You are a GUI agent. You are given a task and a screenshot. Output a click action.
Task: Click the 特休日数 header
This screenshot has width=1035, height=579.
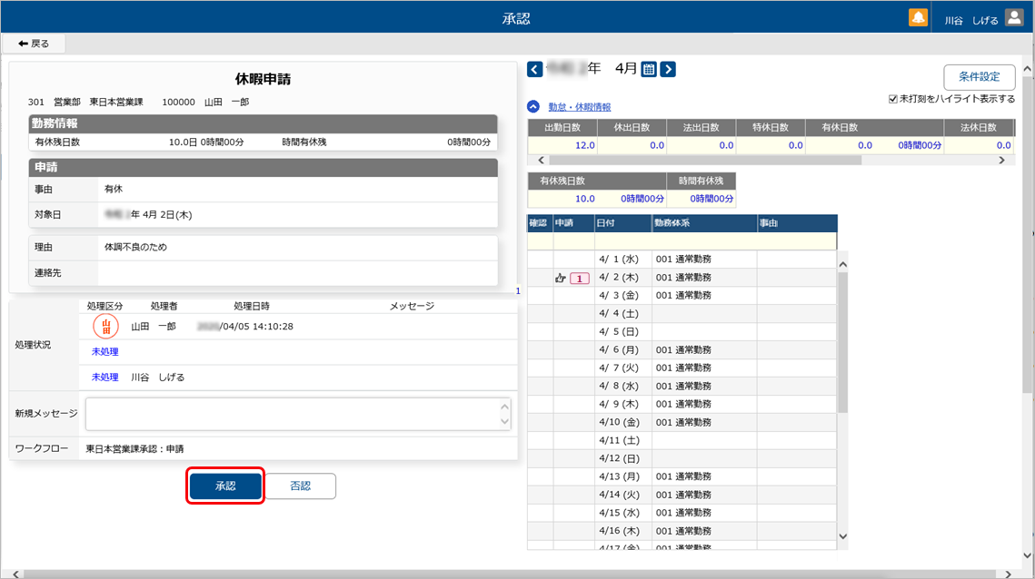click(771, 127)
